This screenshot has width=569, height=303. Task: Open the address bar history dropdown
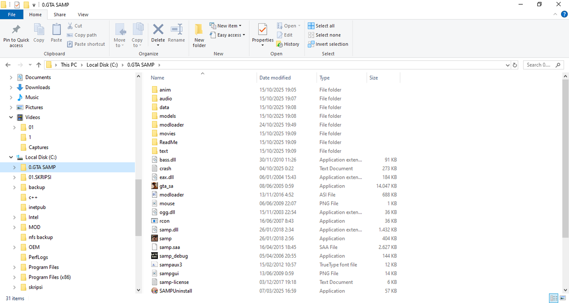point(508,65)
